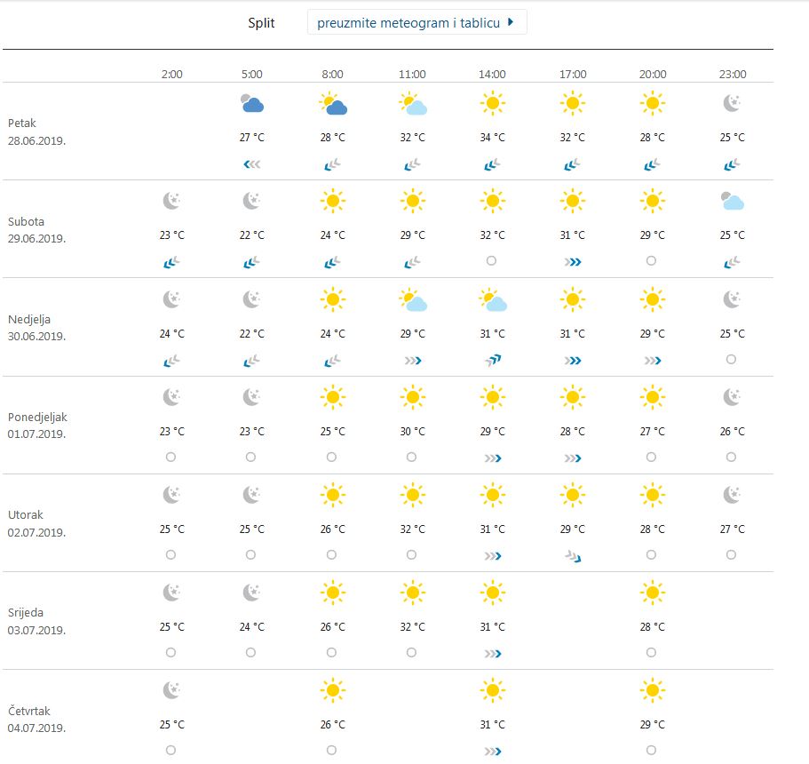The height and width of the screenshot is (764, 809).
Task: Click the wind gust icon under Tuesday 17:00
Action: [x=572, y=554]
